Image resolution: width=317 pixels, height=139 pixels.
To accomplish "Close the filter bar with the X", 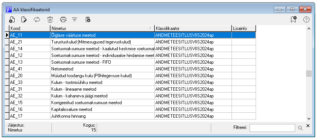I will click(308, 126).
